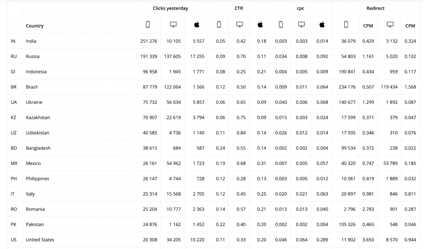Click mobile icon under cpc header

click(281, 25)
